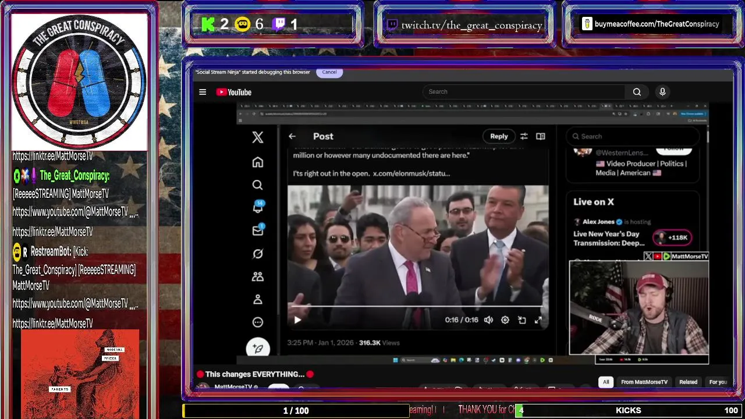The height and width of the screenshot is (419, 745).
Task: Activate YouTube voice search microphone
Action: [662, 92]
